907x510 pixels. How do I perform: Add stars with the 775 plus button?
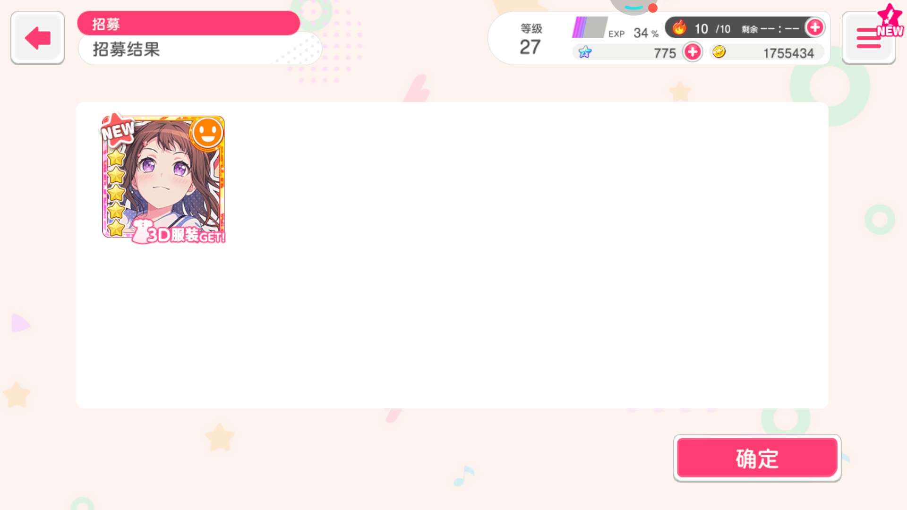pos(693,52)
